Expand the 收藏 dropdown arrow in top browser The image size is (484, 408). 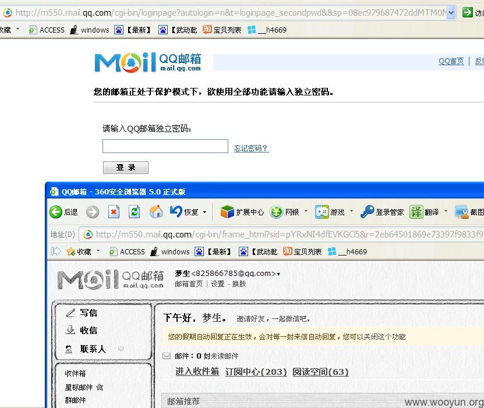(17, 29)
